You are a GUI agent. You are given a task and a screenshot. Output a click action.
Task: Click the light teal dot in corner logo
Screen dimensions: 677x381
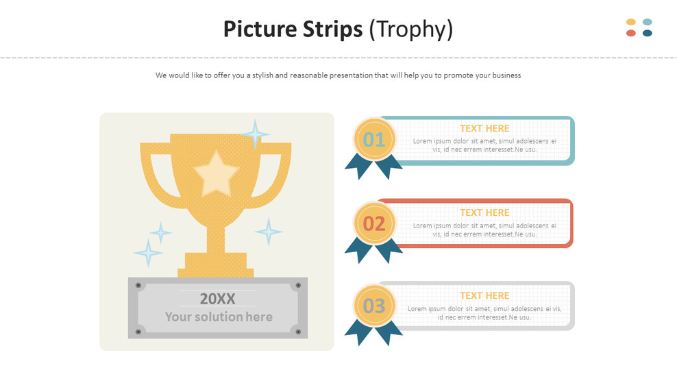648,22
